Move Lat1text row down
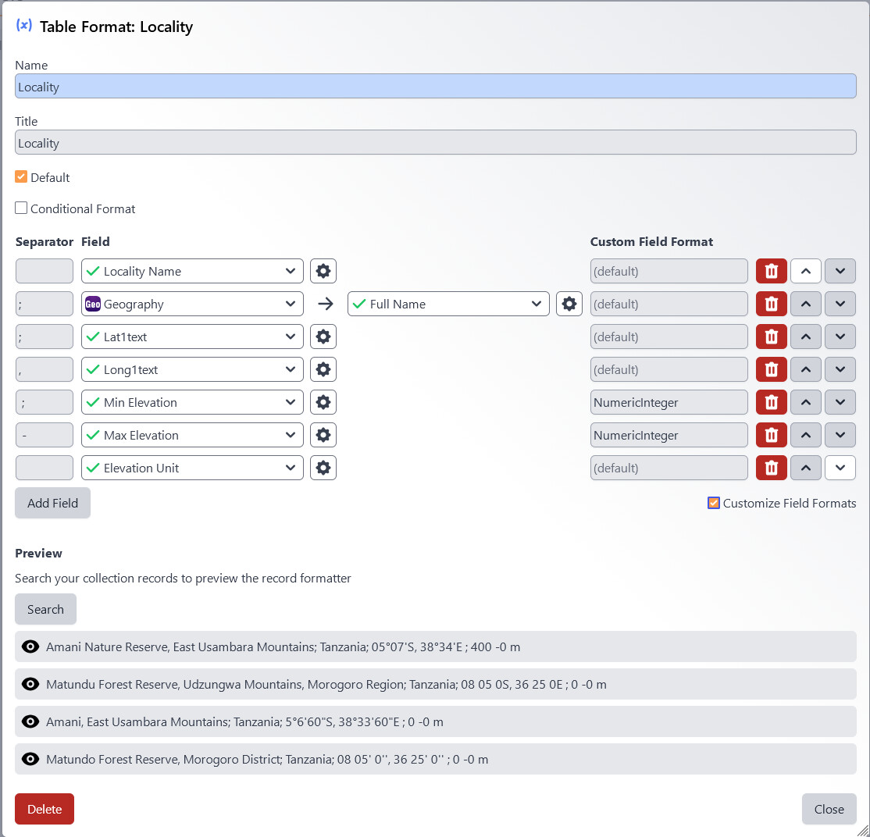870x837 pixels. 840,337
